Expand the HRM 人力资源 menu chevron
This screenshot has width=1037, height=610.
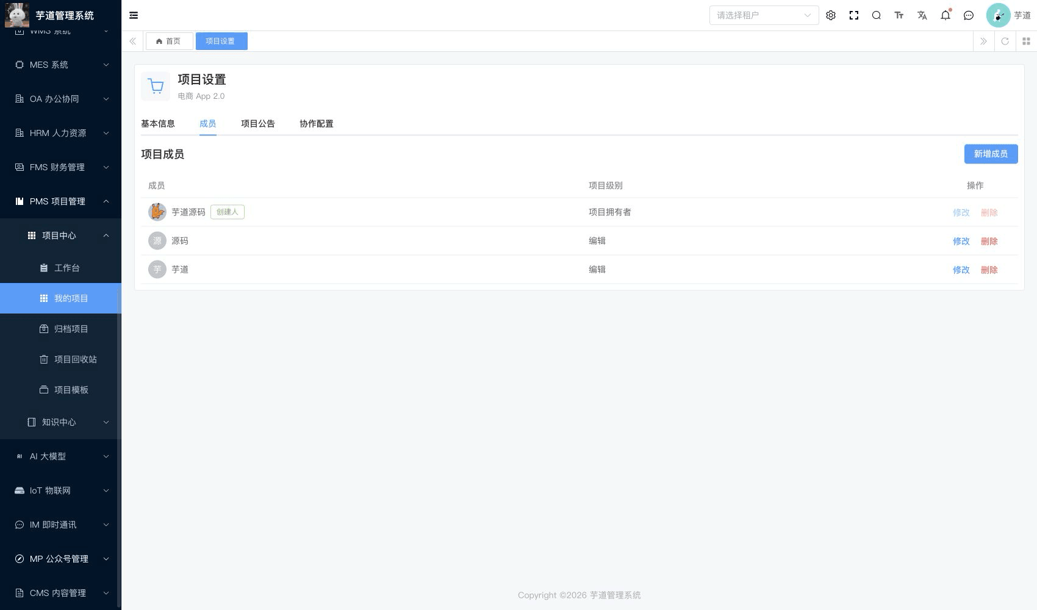(x=106, y=133)
